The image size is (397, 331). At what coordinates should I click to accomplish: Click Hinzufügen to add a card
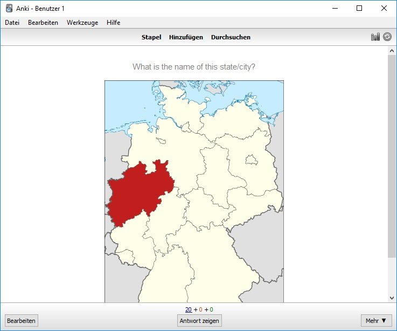pyautogui.click(x=186, y=37)
